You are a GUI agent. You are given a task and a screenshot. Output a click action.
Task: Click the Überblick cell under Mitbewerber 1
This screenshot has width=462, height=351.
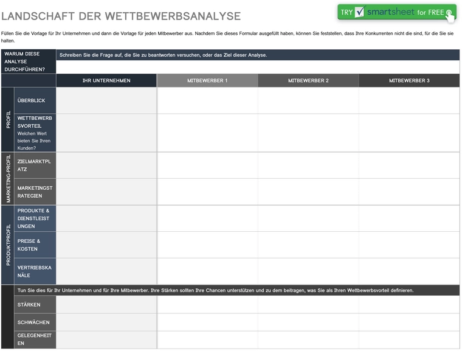[x=207, y=100]
